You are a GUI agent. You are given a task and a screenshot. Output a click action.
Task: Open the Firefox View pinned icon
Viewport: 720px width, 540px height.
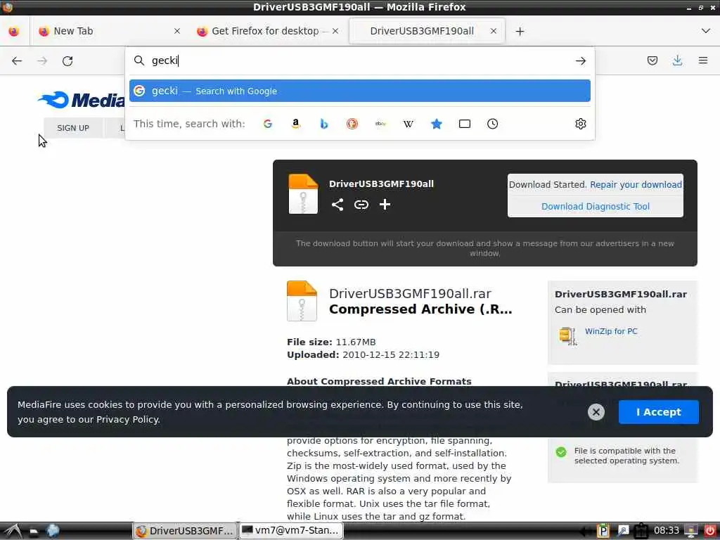pos(14,31)
